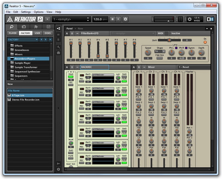Toggle the audio engine power button

tap(189, 19)
